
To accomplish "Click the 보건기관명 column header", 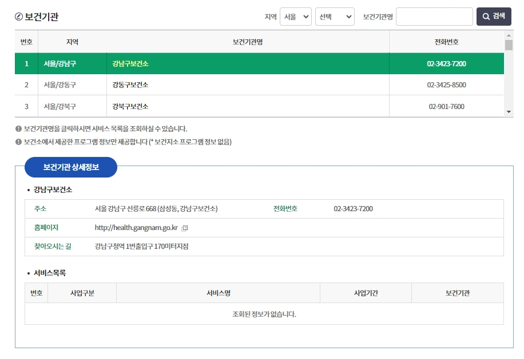I will click(248, 42).
